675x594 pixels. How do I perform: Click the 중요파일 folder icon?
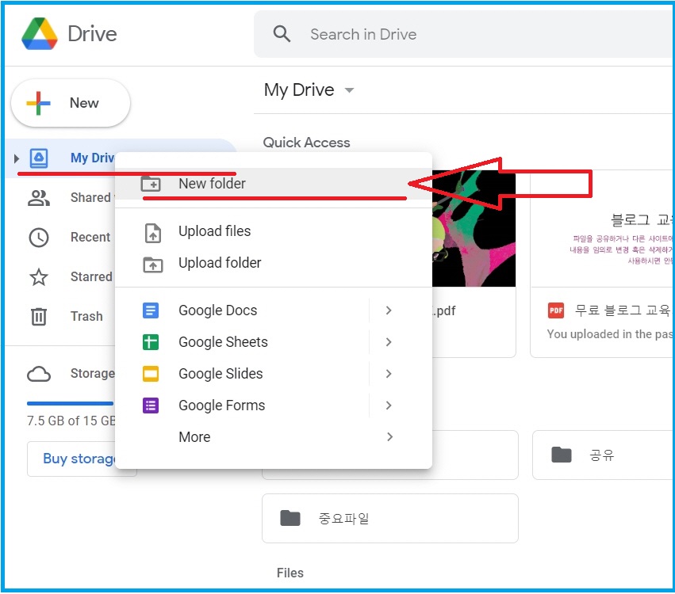(x=290, y=518)
